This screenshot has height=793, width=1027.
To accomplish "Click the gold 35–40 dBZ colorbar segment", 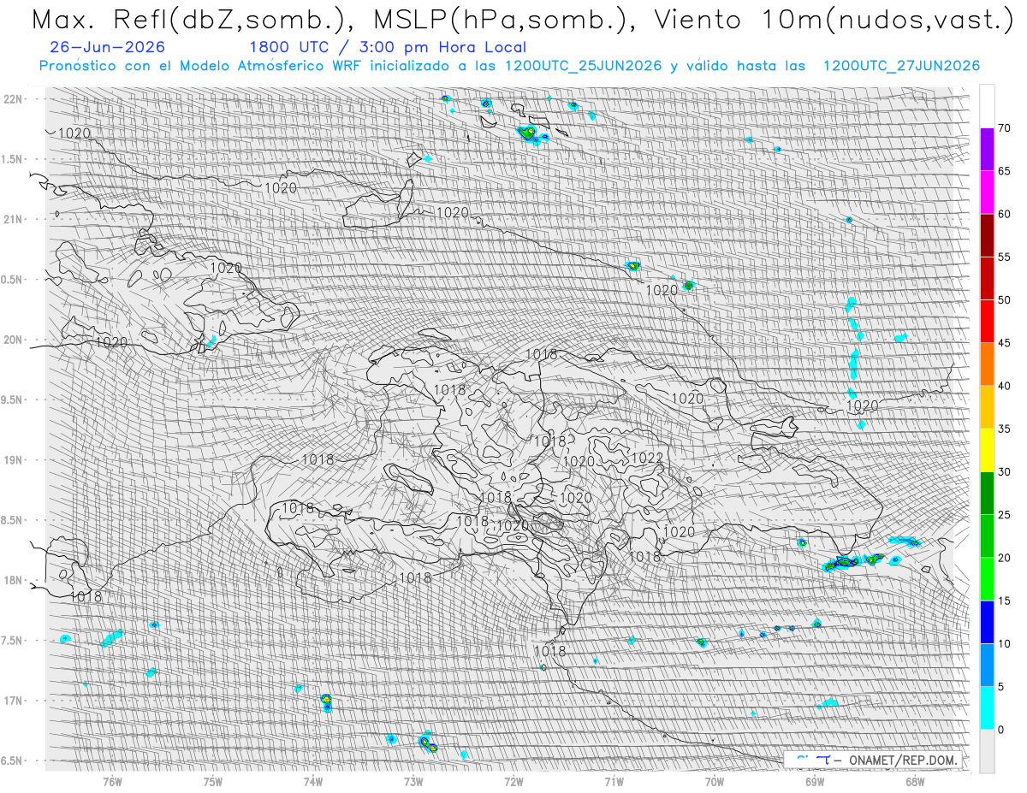I will pos(987,406).
